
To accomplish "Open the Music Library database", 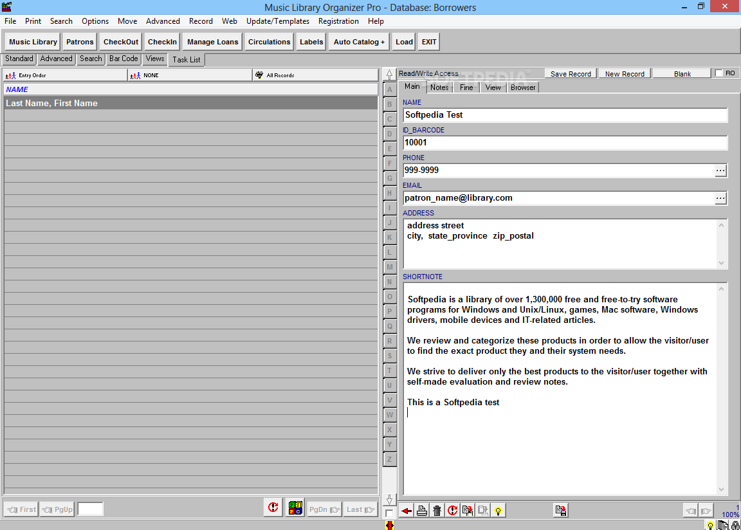I will pyautogui.click(x=33, y=42).
